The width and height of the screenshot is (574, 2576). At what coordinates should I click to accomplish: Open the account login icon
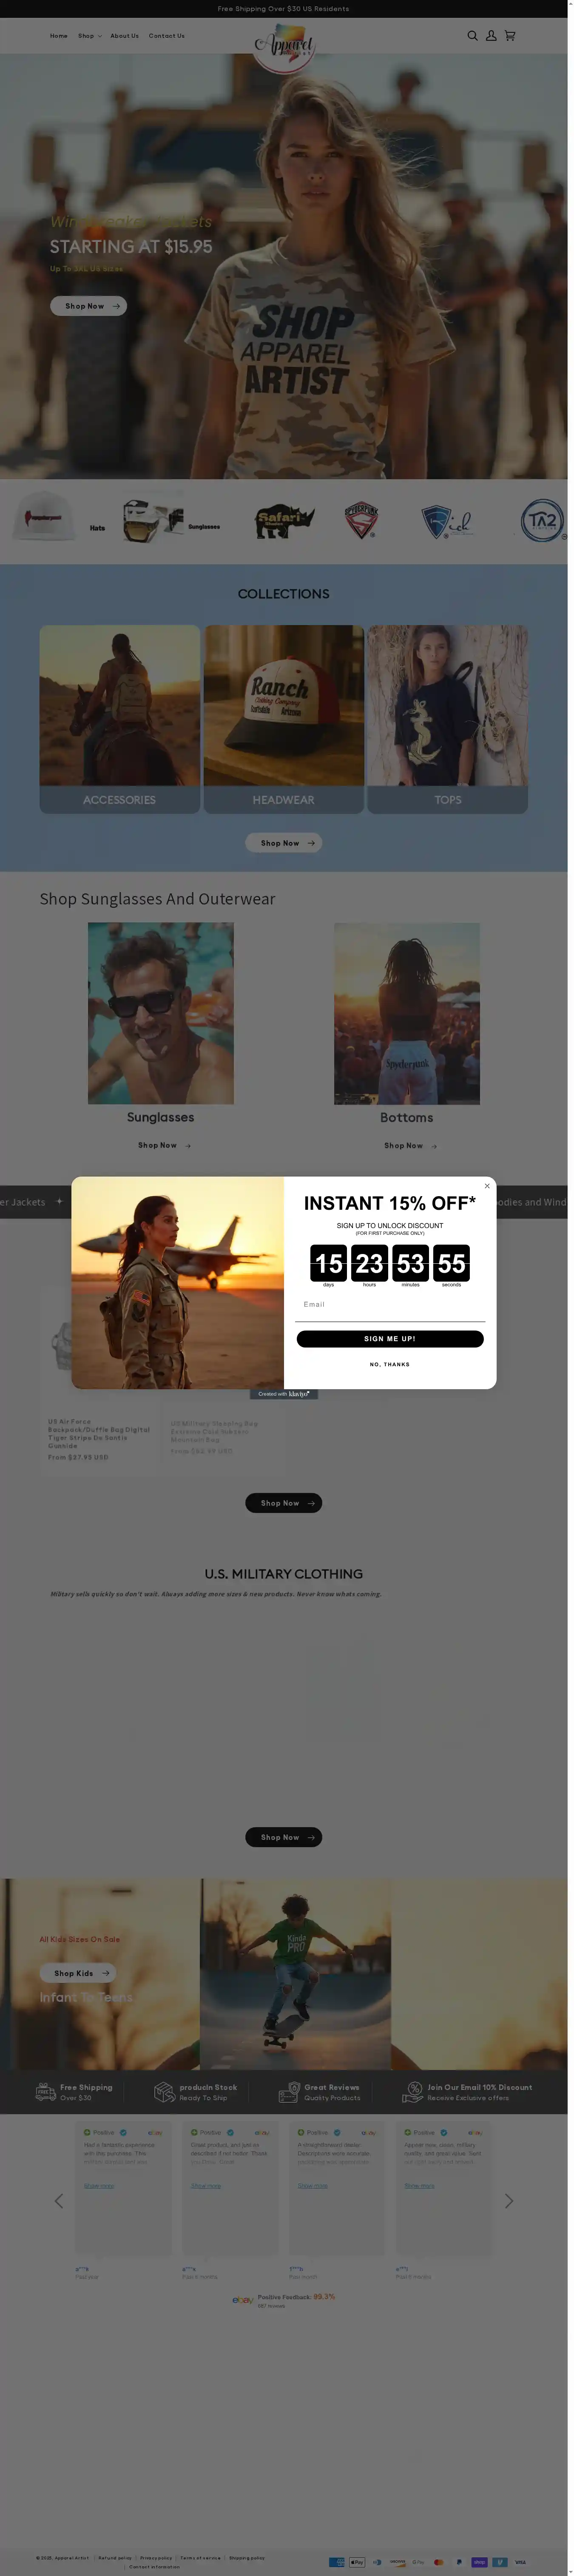pyautogui.click(x=491, y=36)
